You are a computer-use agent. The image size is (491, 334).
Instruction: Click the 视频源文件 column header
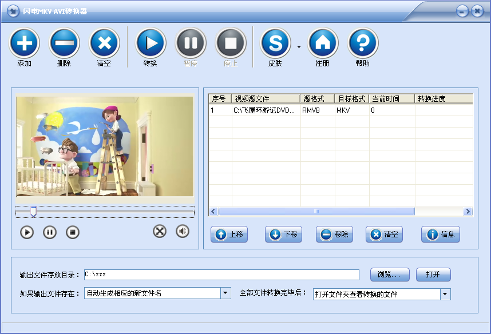[266, 98]
